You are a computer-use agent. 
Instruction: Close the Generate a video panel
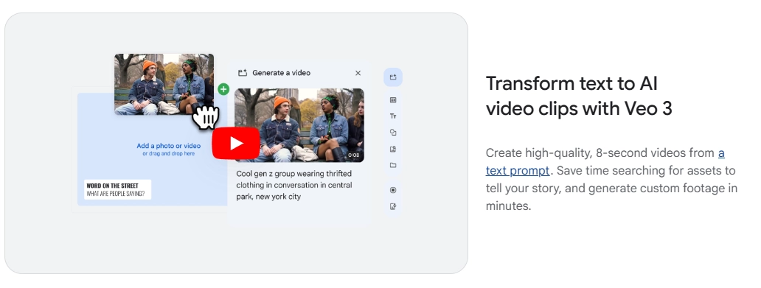pos(358,73)
